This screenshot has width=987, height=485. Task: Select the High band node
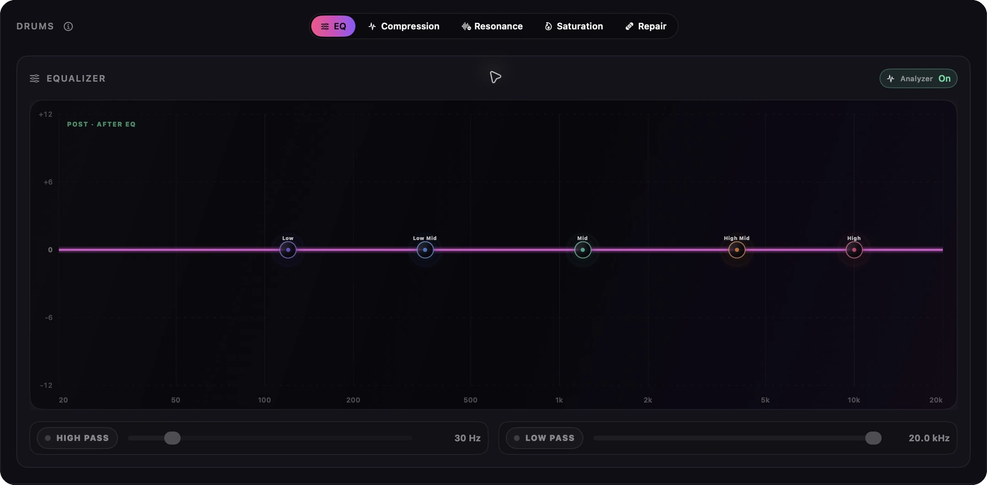click(854, 250)
